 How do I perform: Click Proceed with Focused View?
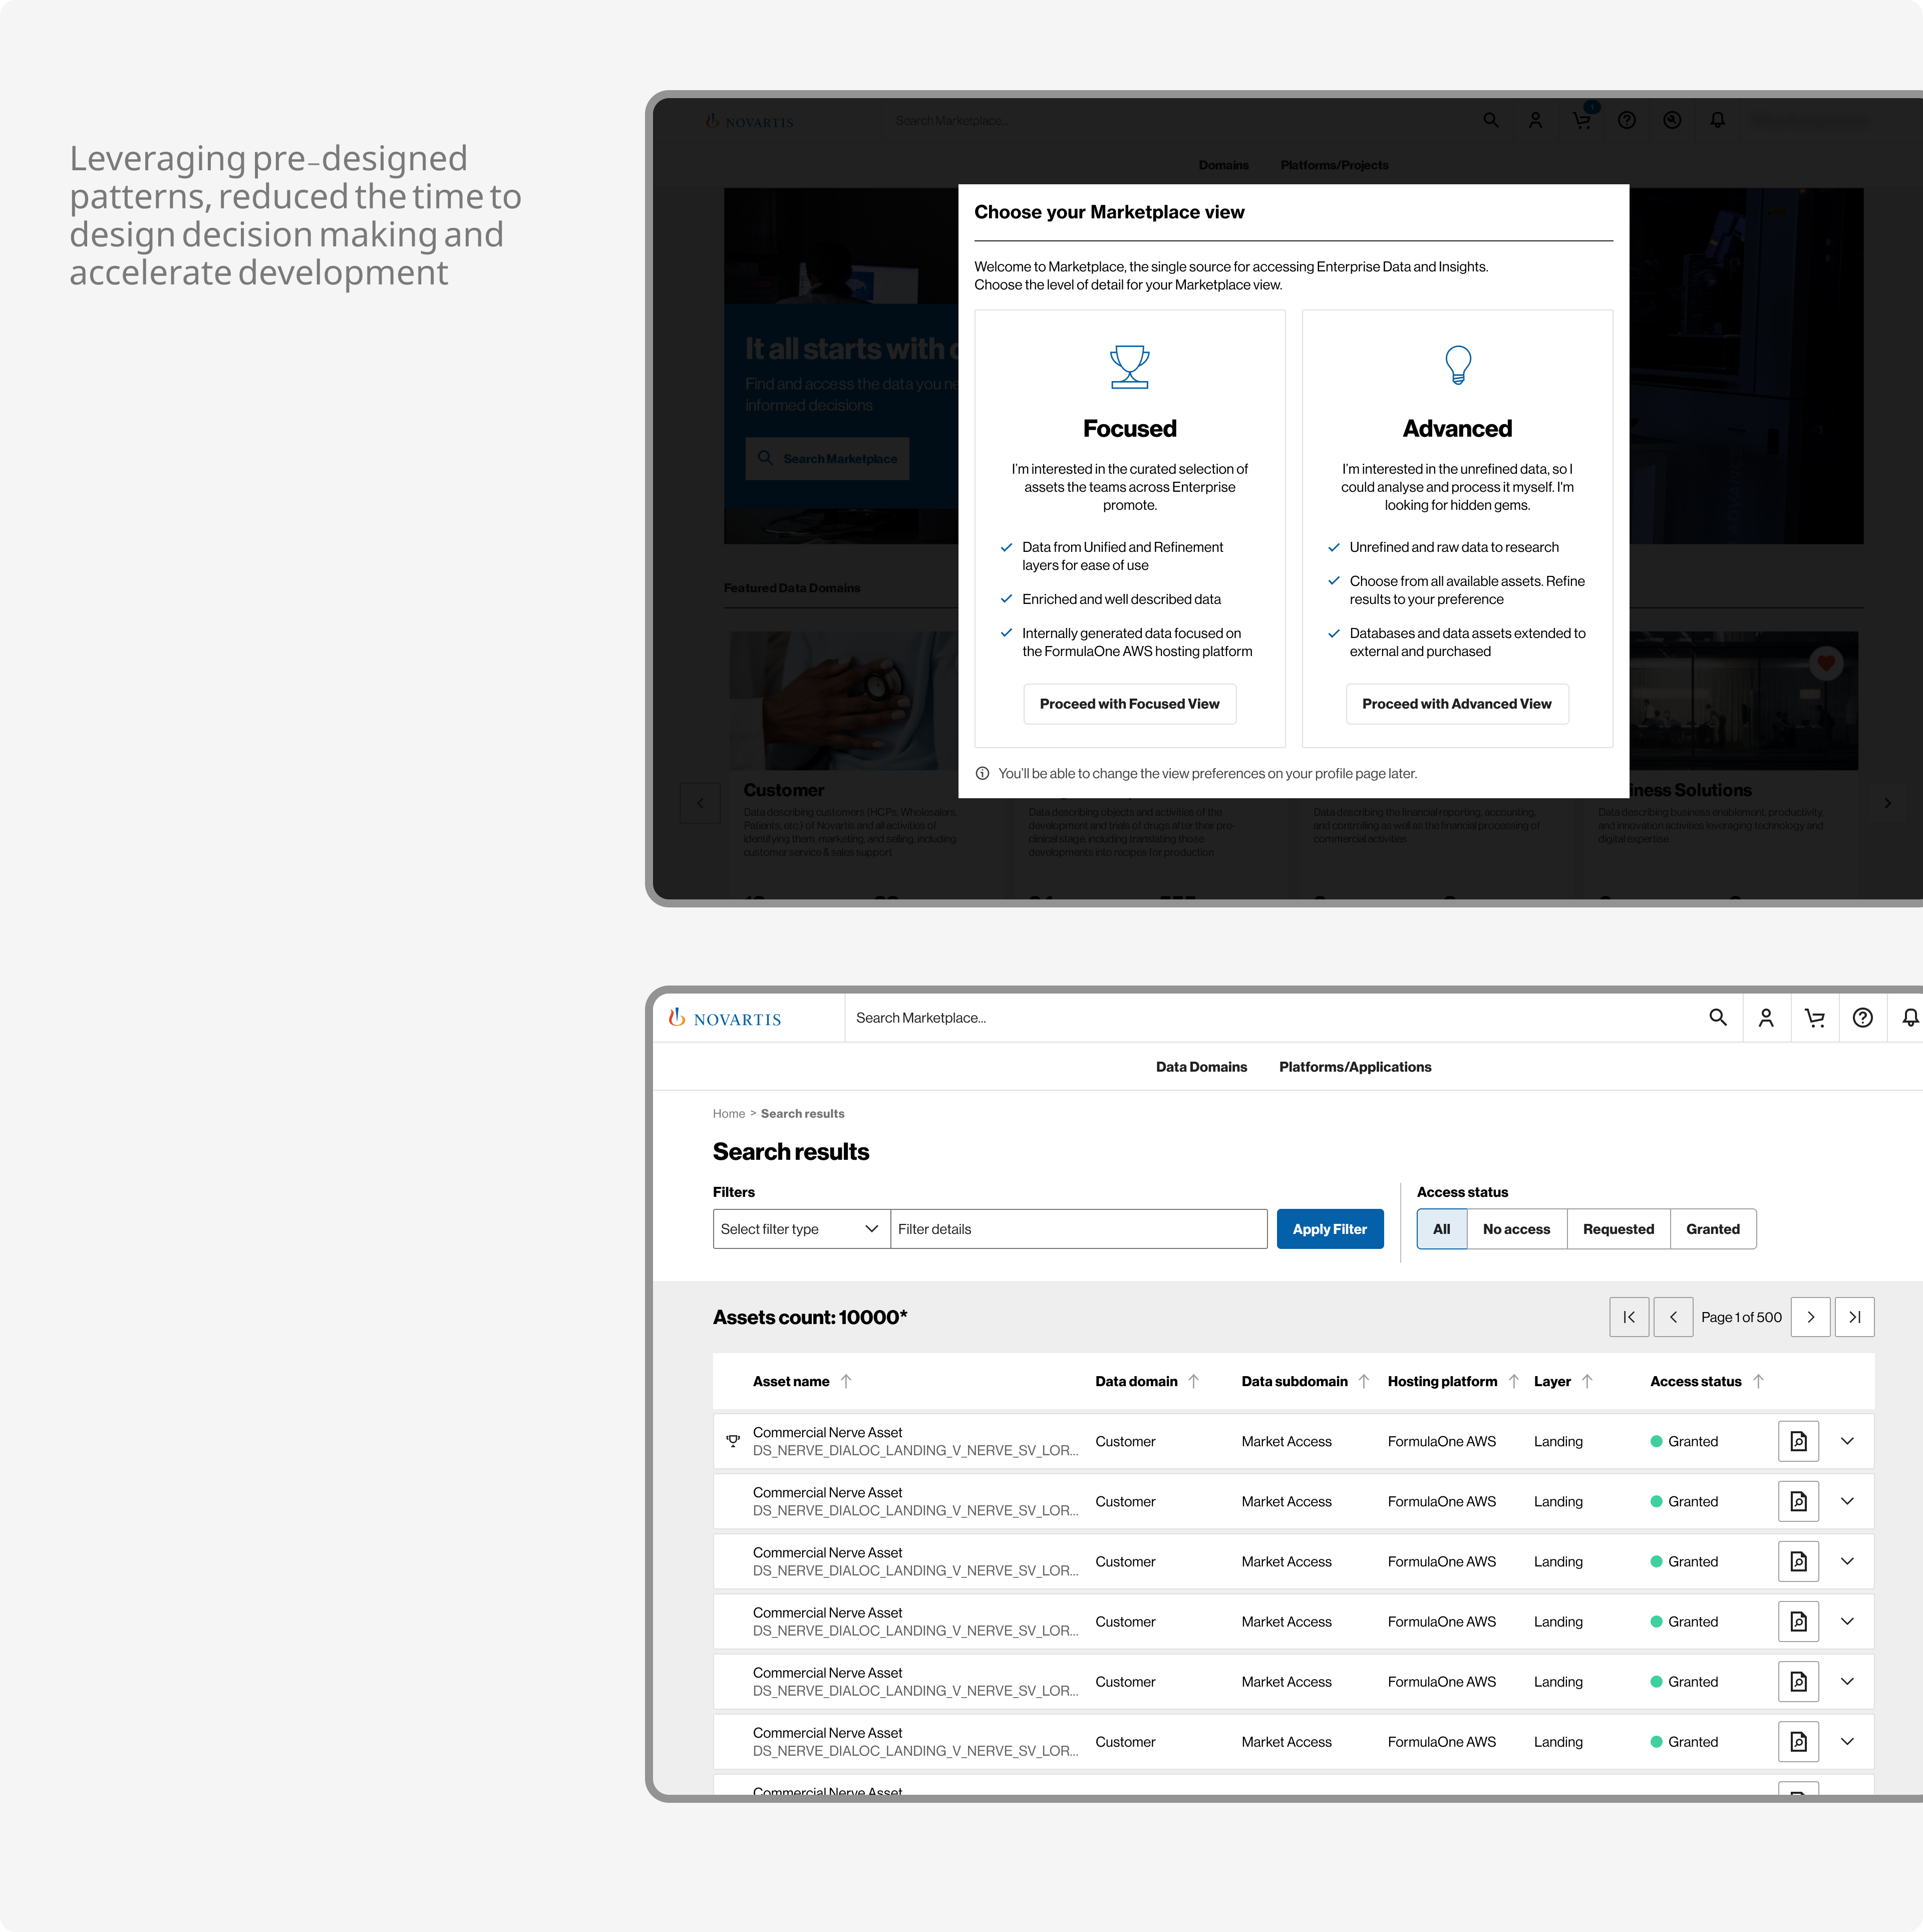(x=1129, y=704)
